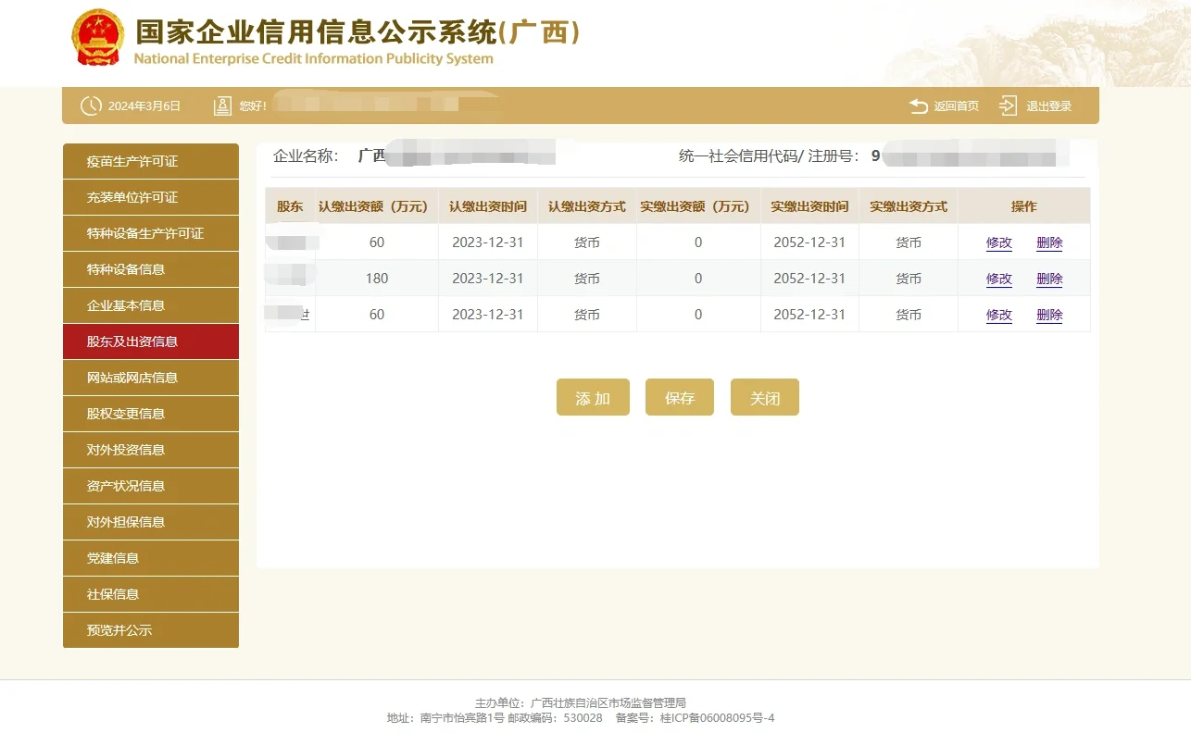Select 特种设备信息 in the sidebar
Screen dimensions: 1191x733
(151, 269)
